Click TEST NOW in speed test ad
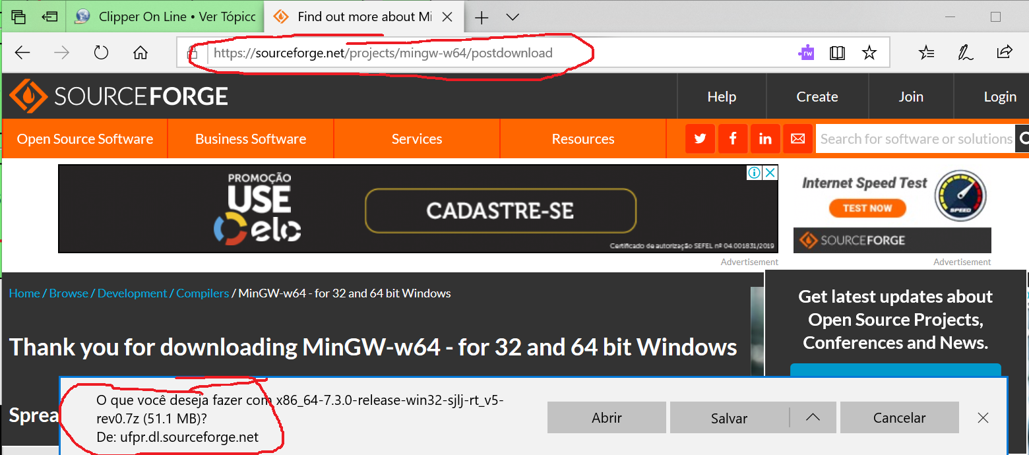The width and height of the screenshot is (1029, 455). [x=867, y=208]
